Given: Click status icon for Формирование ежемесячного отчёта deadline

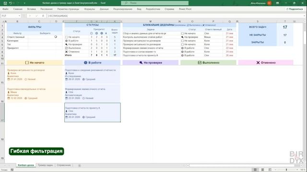Looking at the screenshot, I should (182, 48).
